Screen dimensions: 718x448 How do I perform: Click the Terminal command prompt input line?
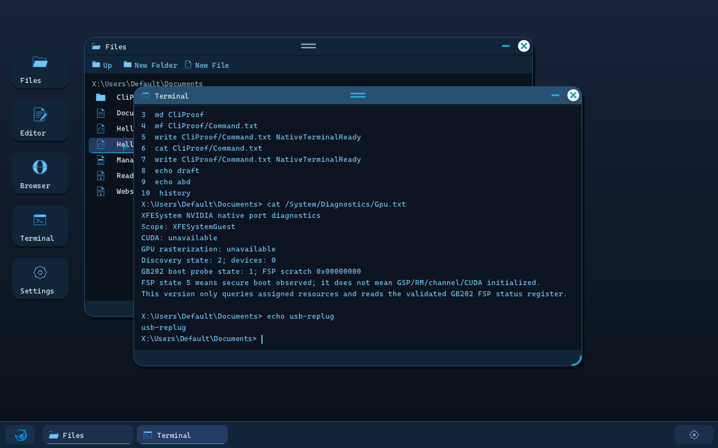tap(358, 339)
